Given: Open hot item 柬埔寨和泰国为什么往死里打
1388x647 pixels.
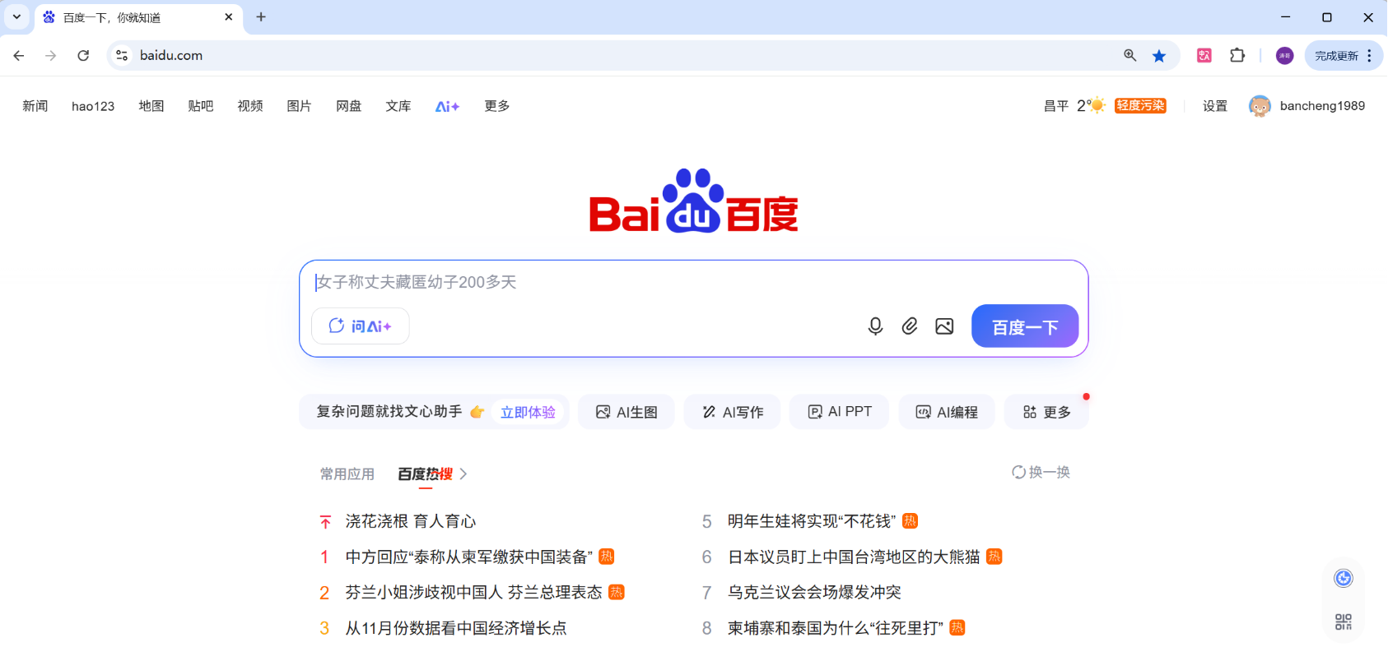Looking at the screenshot, I should coord(836,628).
